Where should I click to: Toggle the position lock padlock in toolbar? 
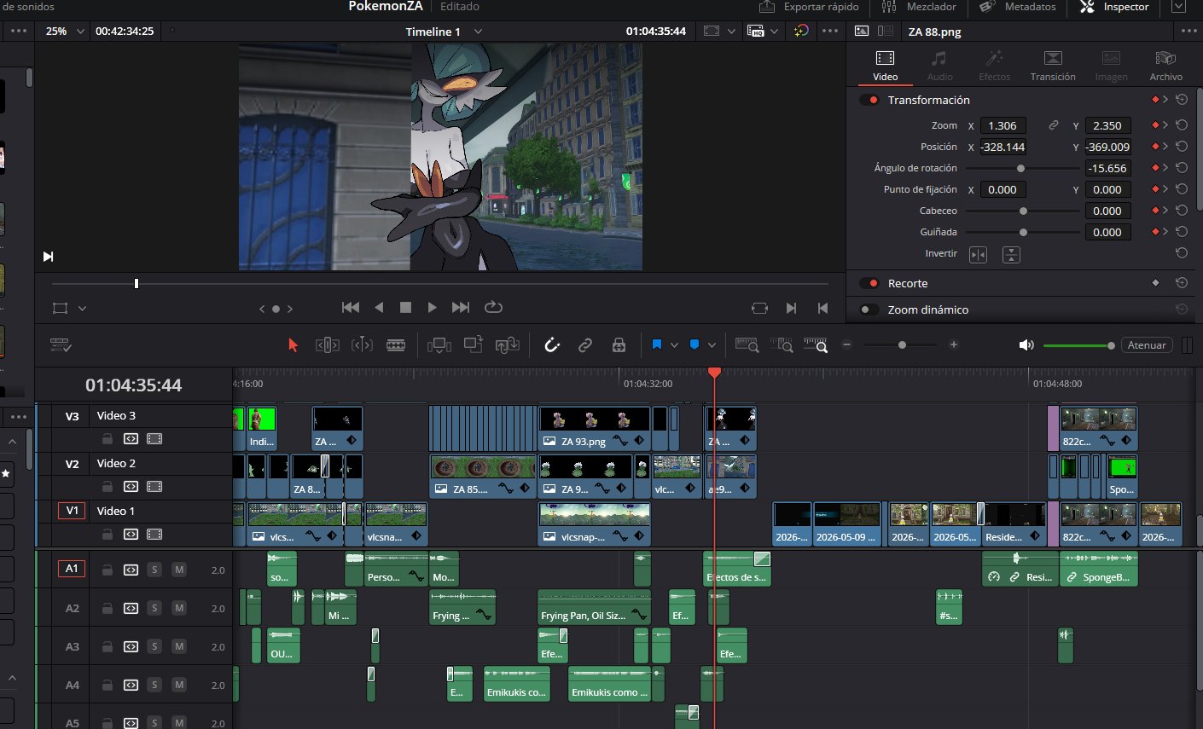[x=619, y=344]
